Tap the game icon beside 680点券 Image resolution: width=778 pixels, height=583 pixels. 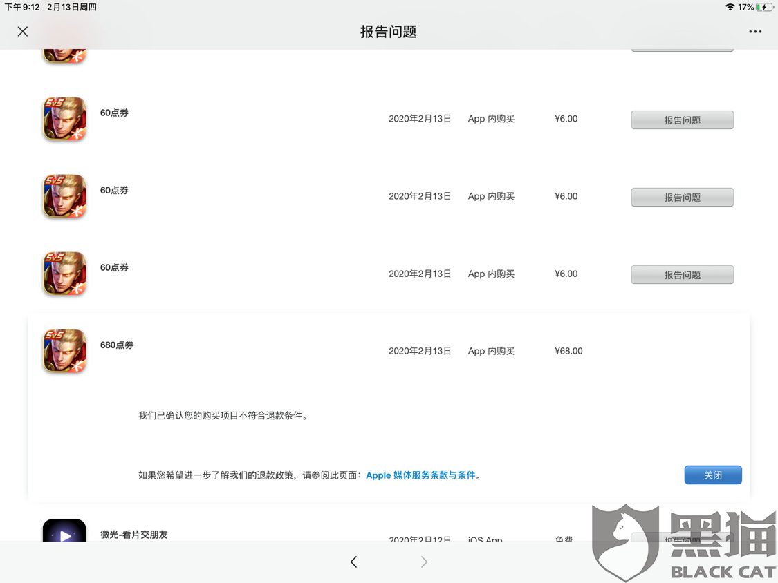64,350
